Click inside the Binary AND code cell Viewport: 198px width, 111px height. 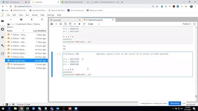[x=127, y=64]
